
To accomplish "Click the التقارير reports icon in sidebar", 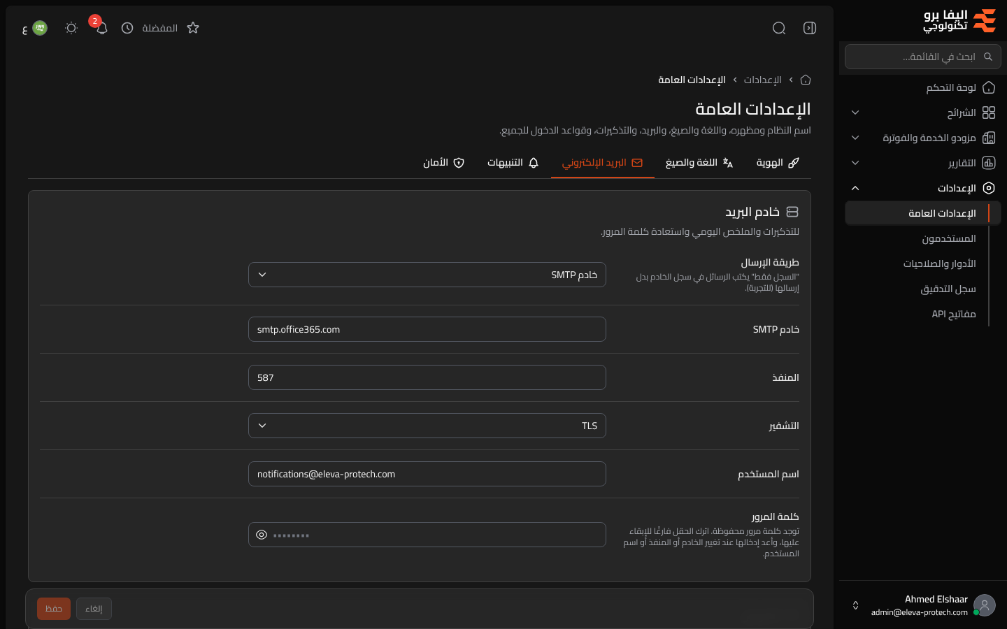I will (989, 163).
